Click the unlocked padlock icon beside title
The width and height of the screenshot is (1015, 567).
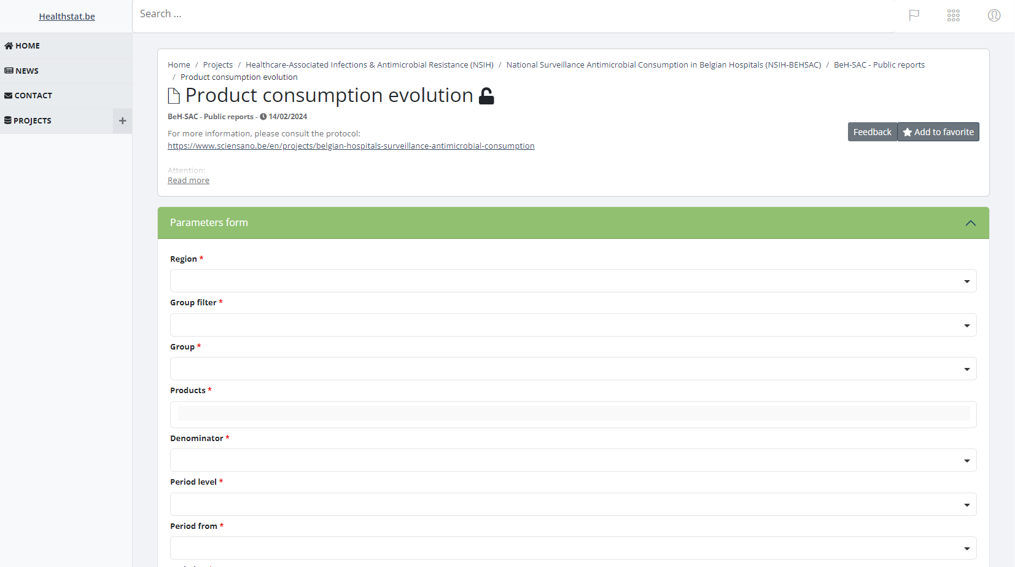pos(486,96)
